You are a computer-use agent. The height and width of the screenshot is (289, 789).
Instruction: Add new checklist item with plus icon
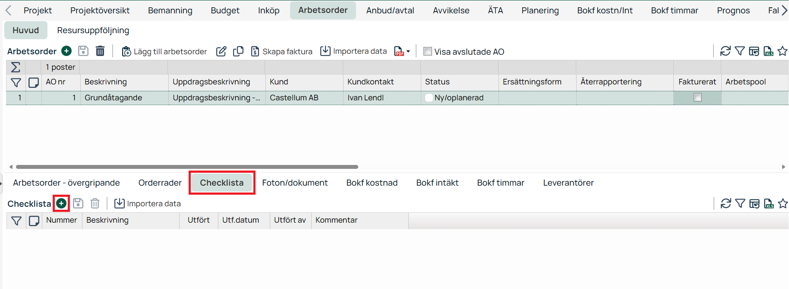61,203
